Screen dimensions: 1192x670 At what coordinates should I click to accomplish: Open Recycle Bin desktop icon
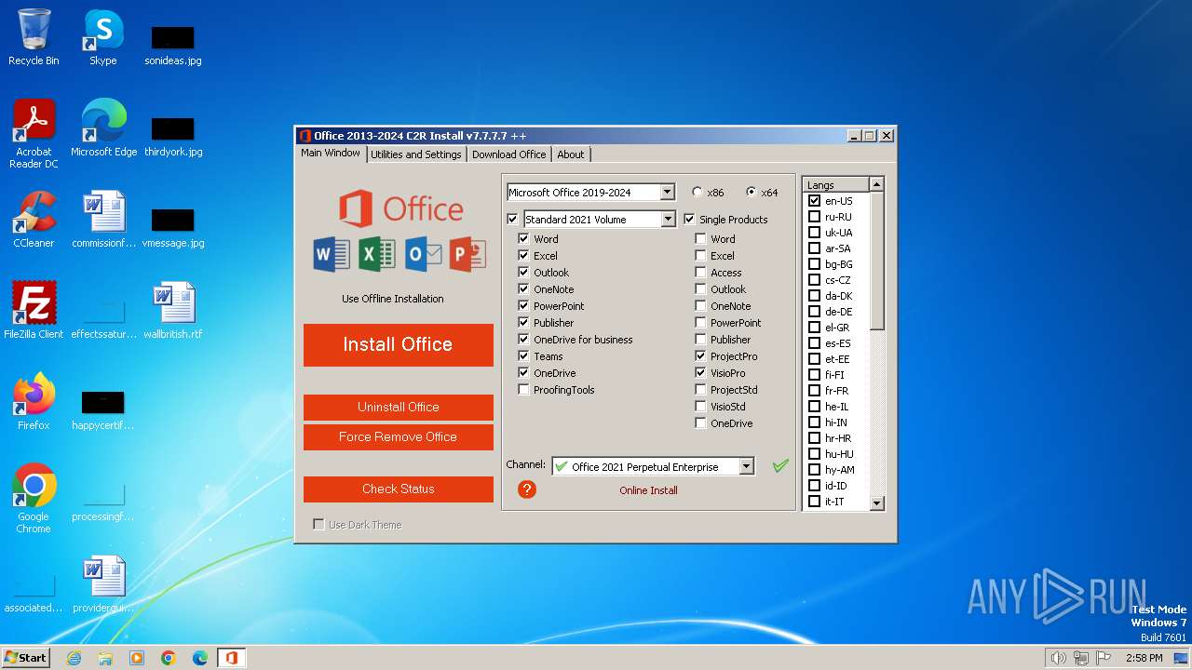34,37
